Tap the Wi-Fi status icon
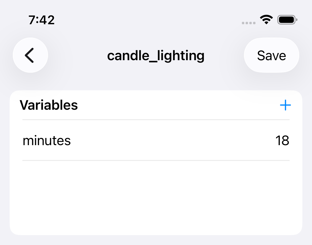The width and height of the screenshot is (312, 245). [266, 20]
